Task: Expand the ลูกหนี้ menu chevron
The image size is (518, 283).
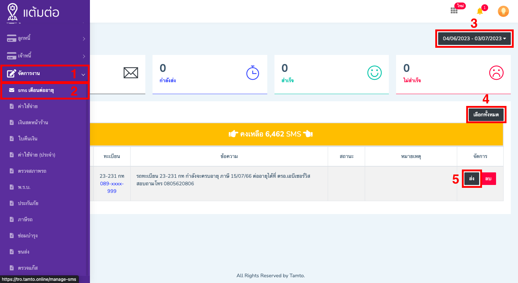Action: [x=84, y=38]
